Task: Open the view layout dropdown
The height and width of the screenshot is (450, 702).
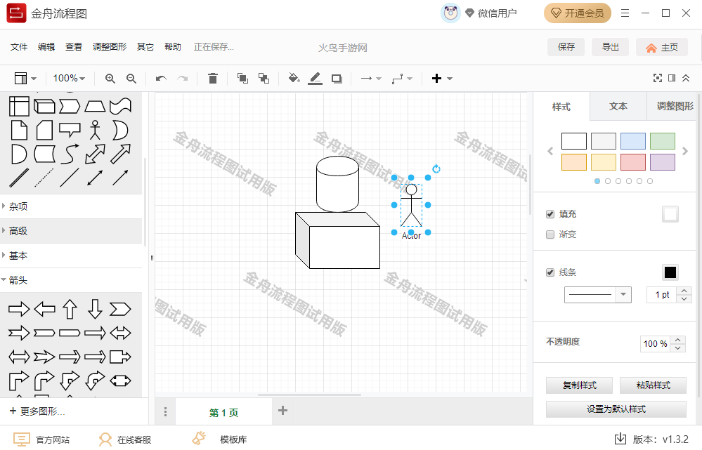Action: [x=25, y=79]
